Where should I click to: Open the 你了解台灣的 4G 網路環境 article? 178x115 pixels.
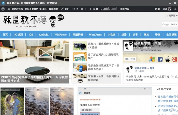[103, 56]
